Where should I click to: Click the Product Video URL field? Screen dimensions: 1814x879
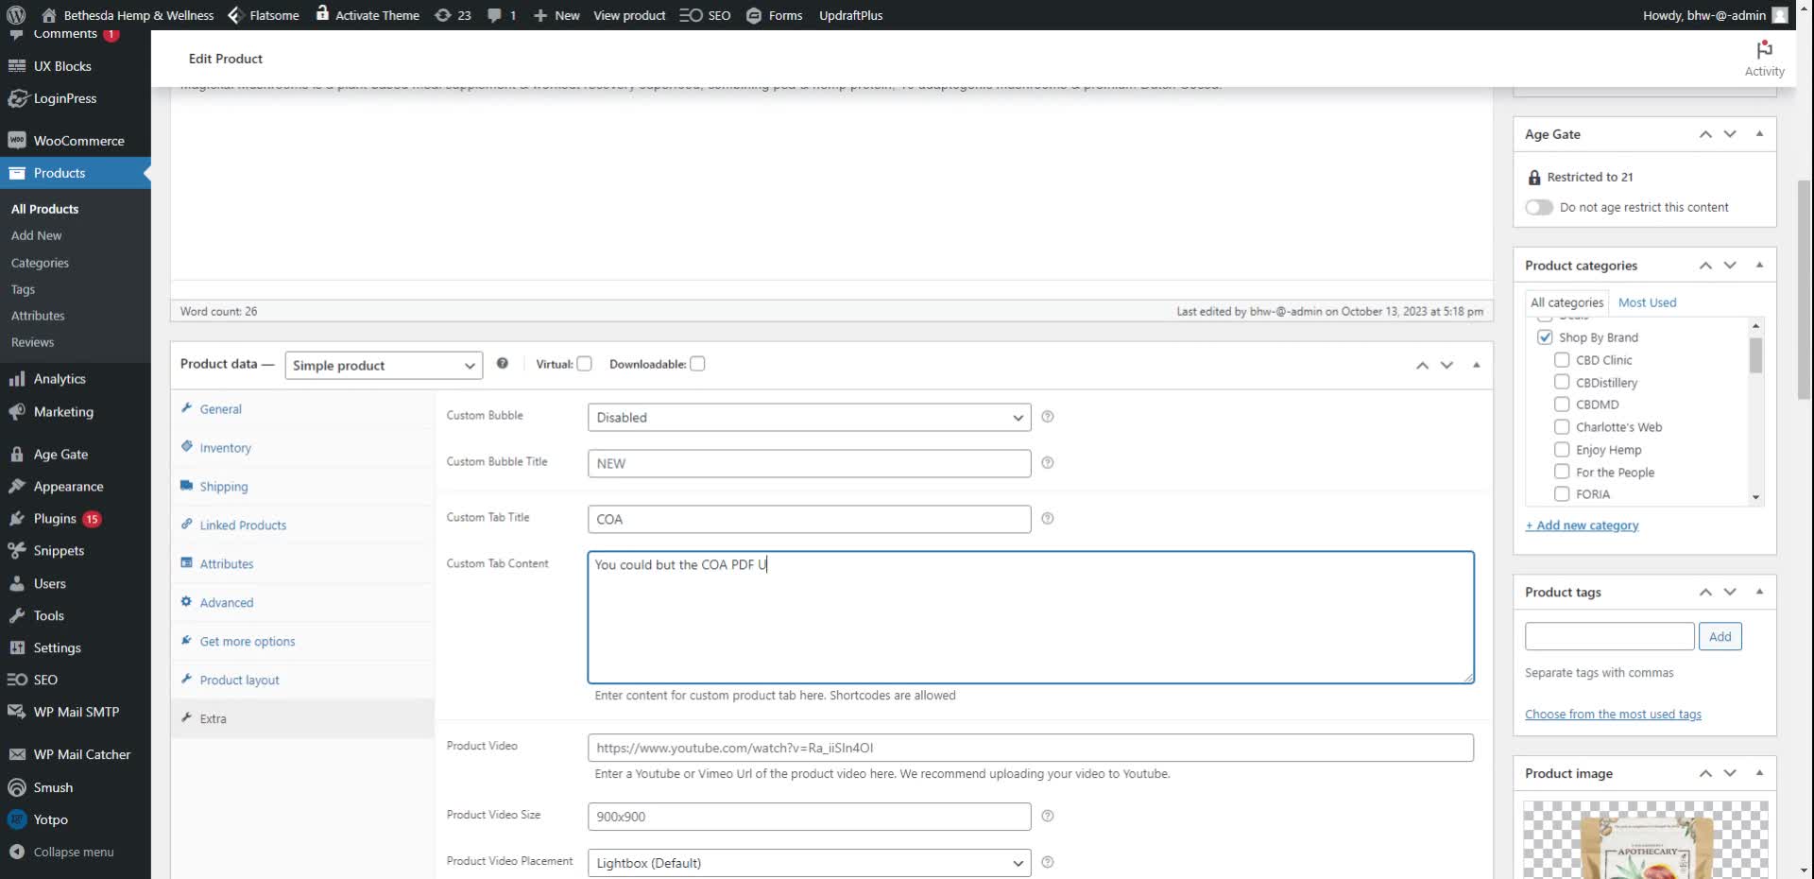pos(1030,748)
